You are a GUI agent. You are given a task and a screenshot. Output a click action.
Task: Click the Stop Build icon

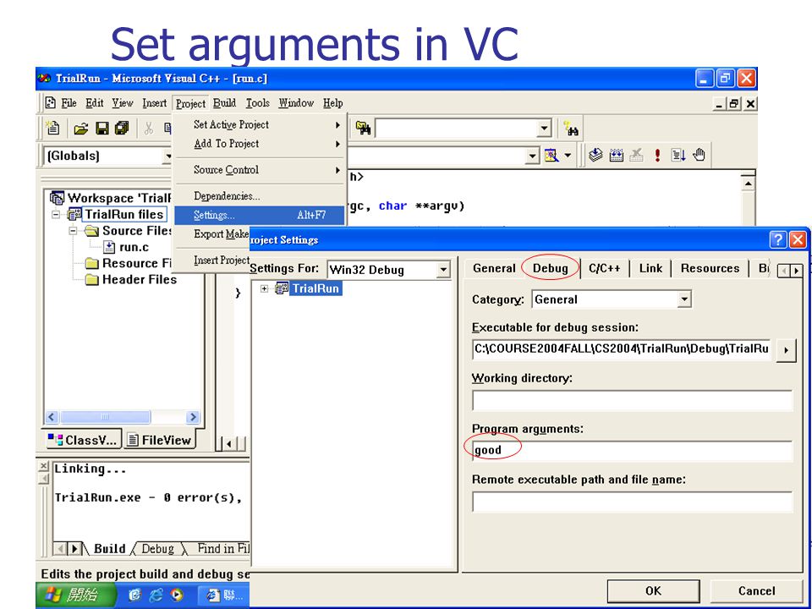pyautogui.click(x=636, y=155)
